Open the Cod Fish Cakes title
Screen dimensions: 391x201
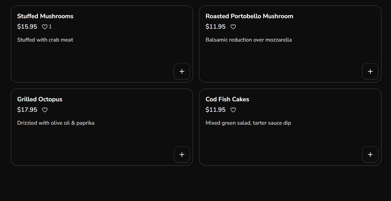point(227,99)
